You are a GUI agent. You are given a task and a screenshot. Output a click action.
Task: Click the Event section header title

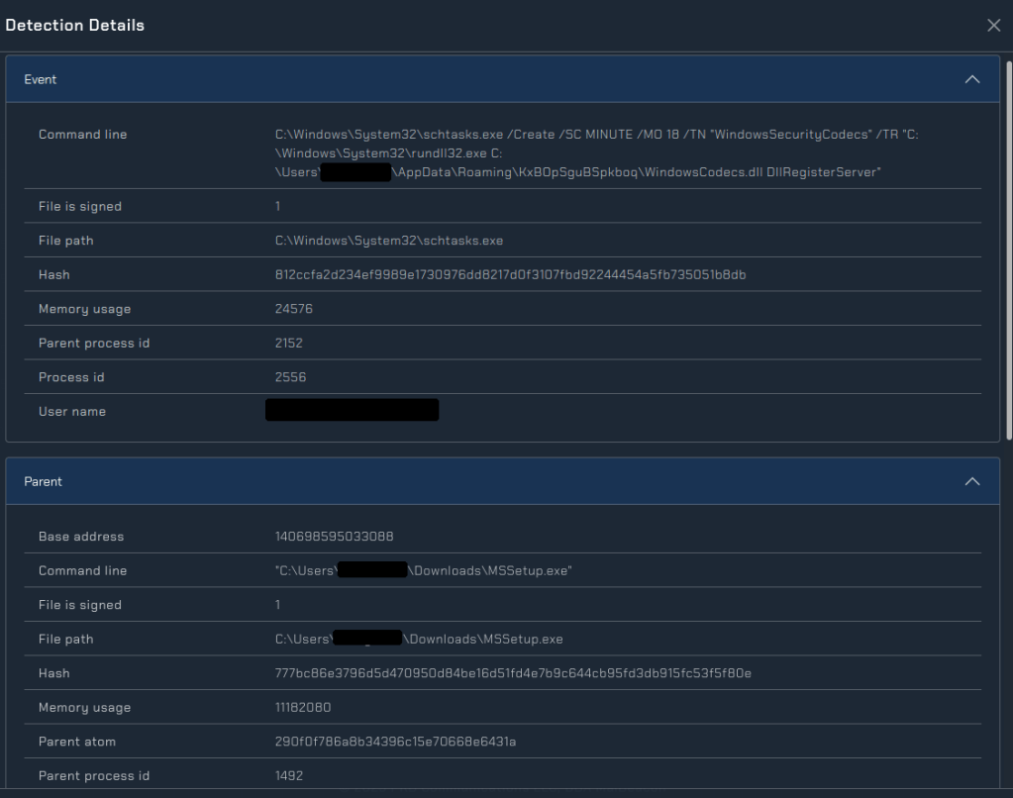point(41,79)
